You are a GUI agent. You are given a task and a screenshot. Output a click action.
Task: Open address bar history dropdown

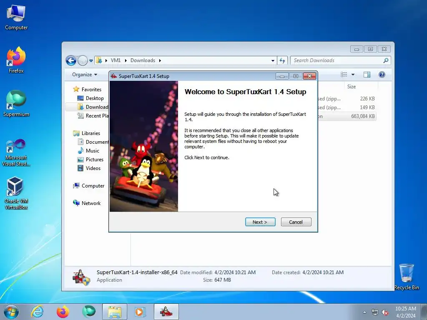point(273,61)
